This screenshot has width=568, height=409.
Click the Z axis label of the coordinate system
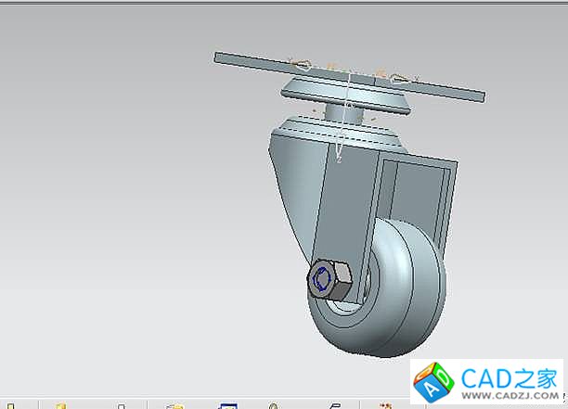[x=341, y=160]
